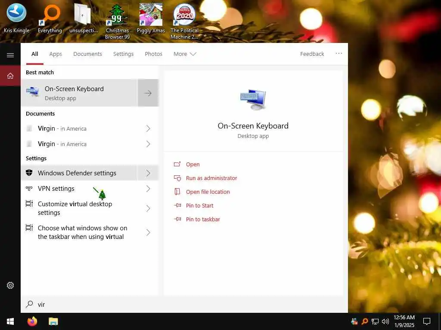Click the taskbar clock showing 12:56 AM

coord(404,321)
